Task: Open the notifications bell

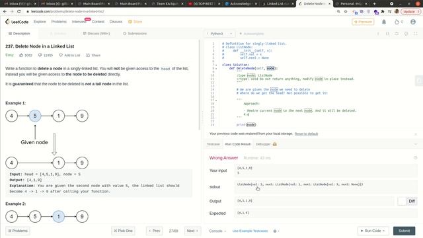Action: tap(384, 22)
